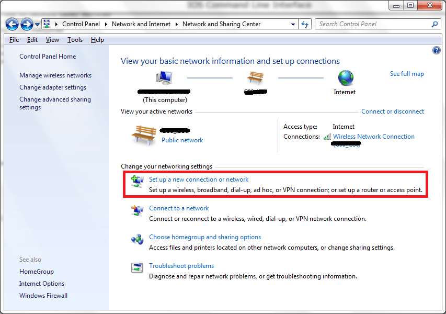446x314 pixels.
Task: Open the Tools menu
Action: coord(75,39)
